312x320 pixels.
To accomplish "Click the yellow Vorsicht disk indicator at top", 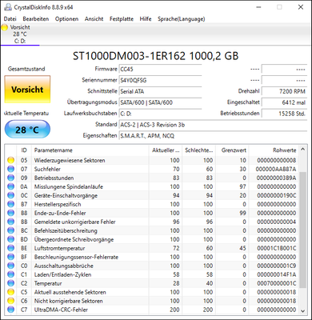I will click(x=5, y=27).
